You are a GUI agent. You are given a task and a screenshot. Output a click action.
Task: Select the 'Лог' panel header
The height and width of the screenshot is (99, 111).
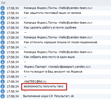3,3
